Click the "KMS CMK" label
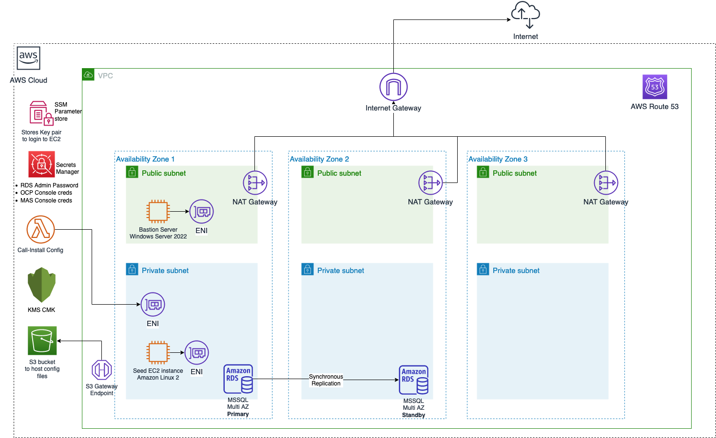Viewport: 716px width, 438px height. pos(41,310)
